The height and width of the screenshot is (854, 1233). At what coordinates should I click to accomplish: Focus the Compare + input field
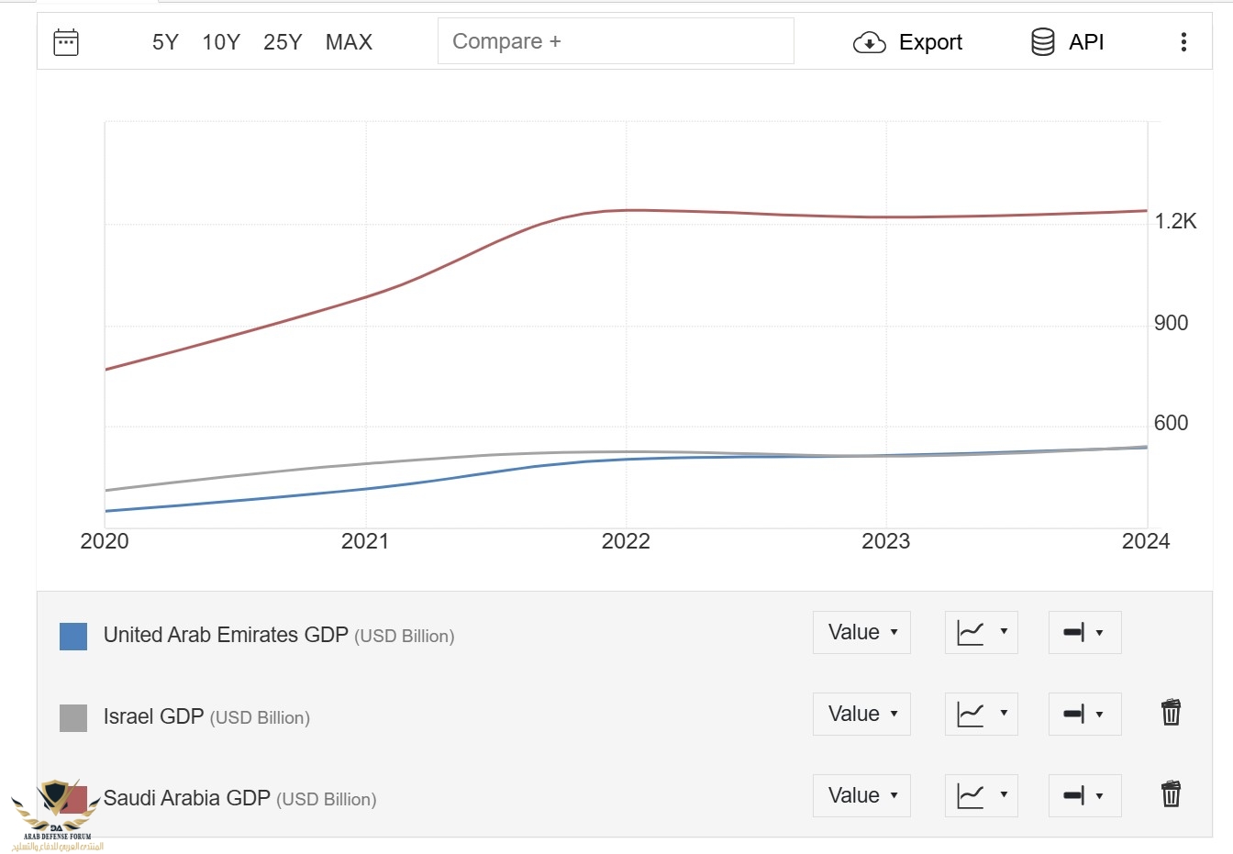click(x=616, y=41)
